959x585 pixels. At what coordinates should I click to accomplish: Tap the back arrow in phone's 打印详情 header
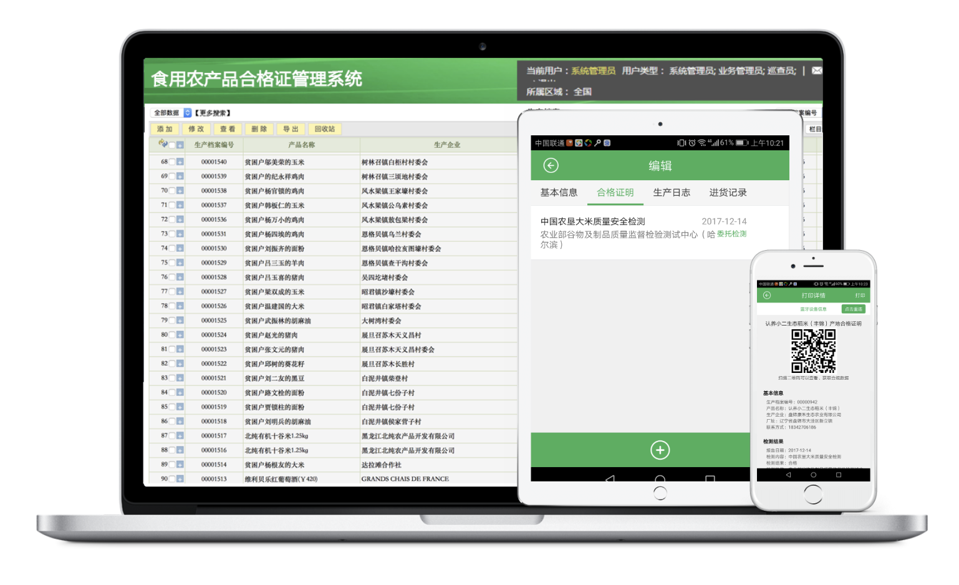pos(767,296)
